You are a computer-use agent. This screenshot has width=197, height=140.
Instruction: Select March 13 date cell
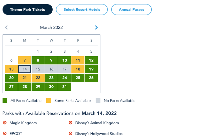pyautogui.click(x=11, y=69)
